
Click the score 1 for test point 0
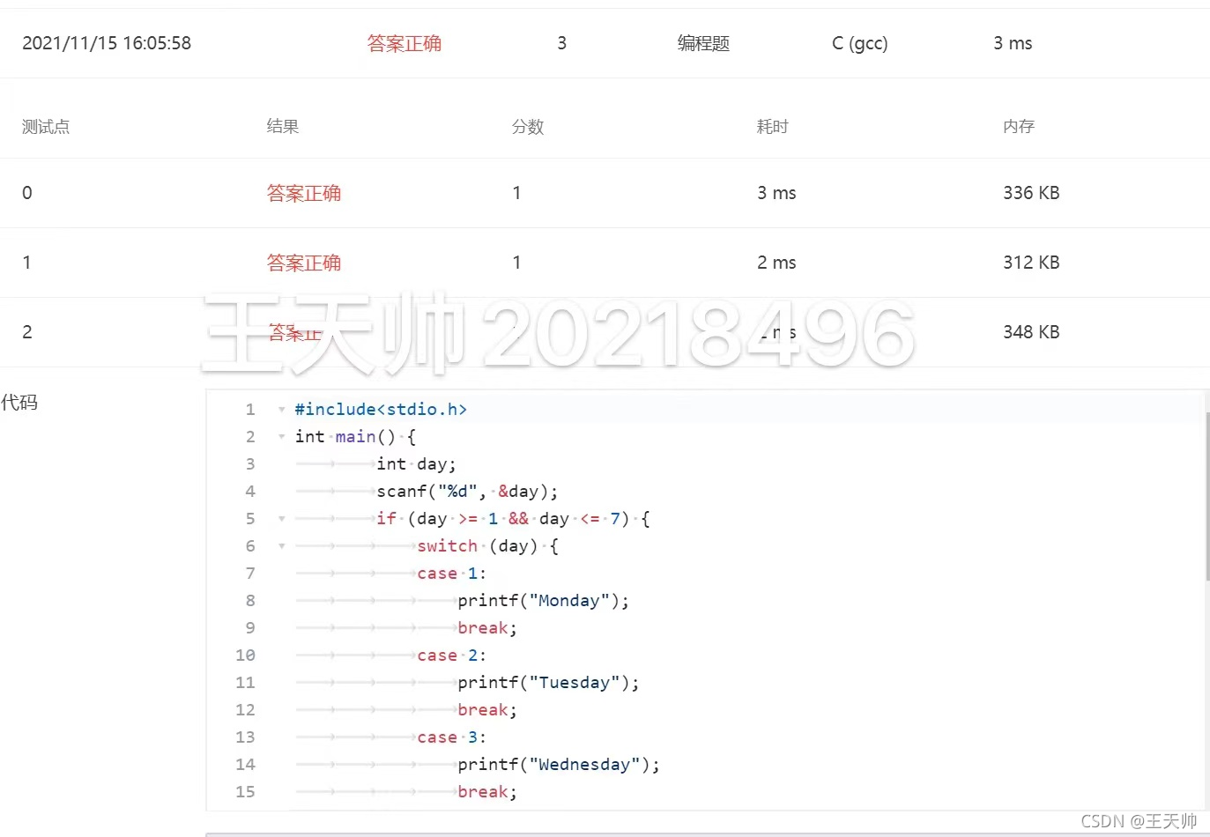pos(516,193)
